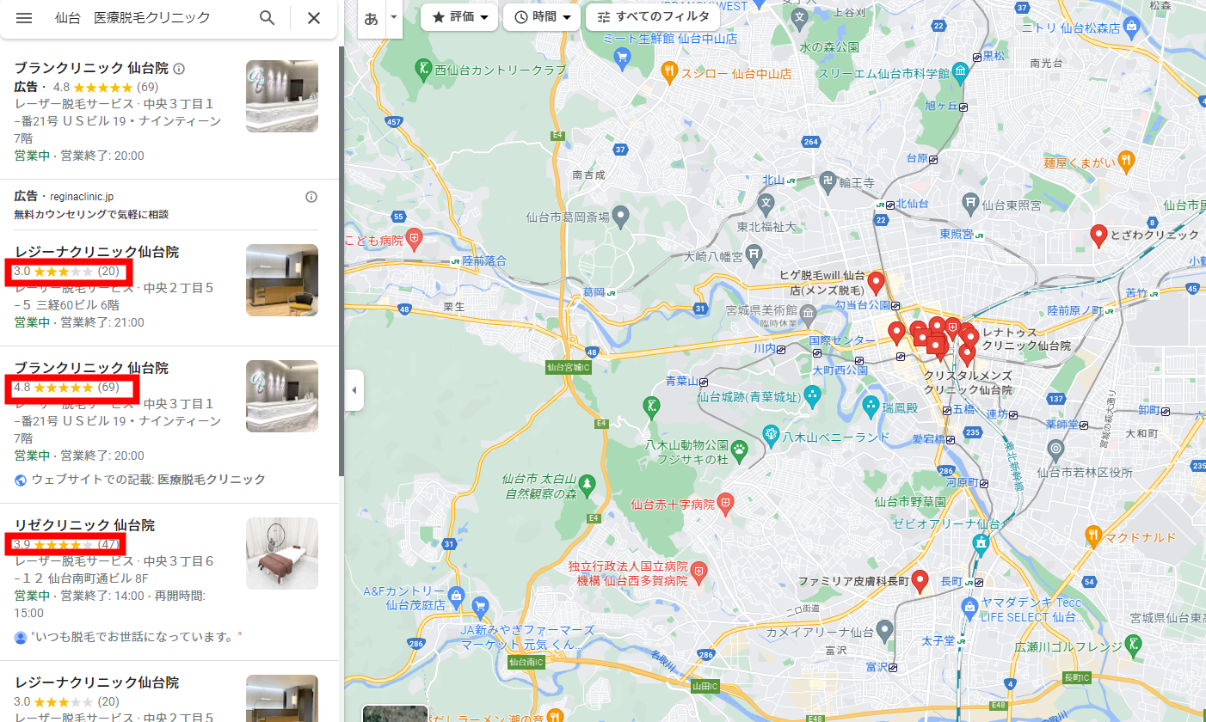This screenshot has width=1206, height=722.
Task: Click the search magnifier icon
Action: pos(268,18)
